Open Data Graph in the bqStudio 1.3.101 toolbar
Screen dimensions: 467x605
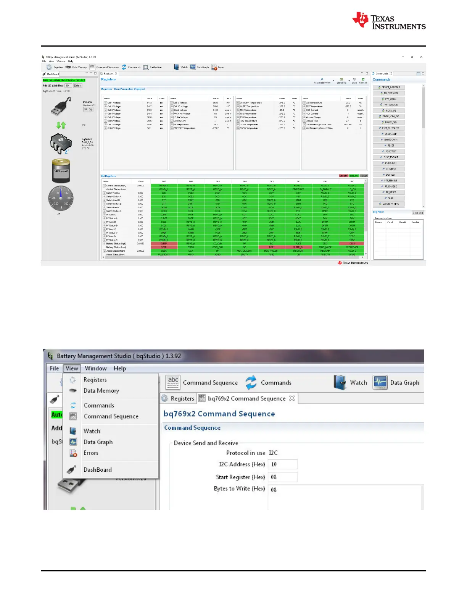tap(200, 67)
